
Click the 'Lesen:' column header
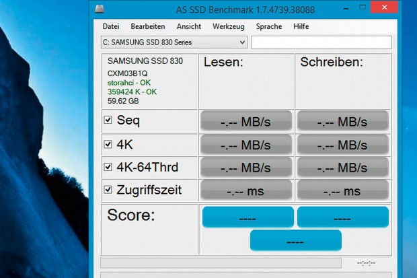[223, 63]
